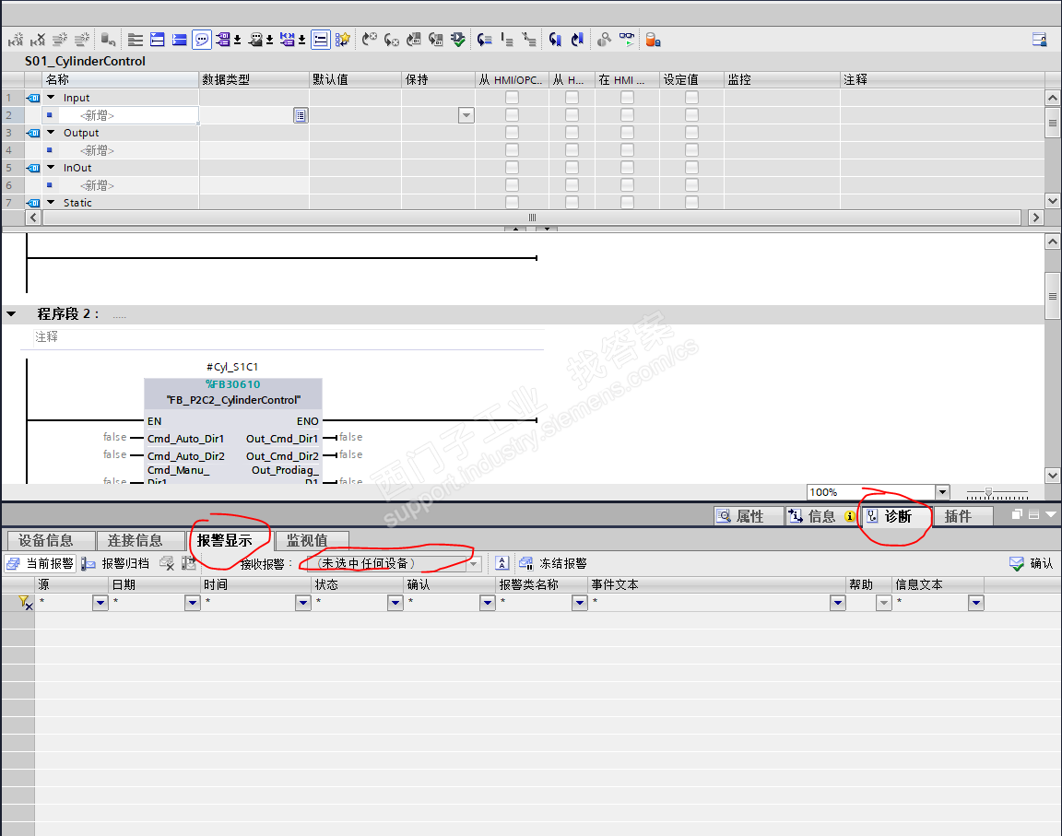Toggle 在 HMI checkbox in Output row
Image resolution: width=1062 pixels, height=836 pixels.
(x=627, y=133)
